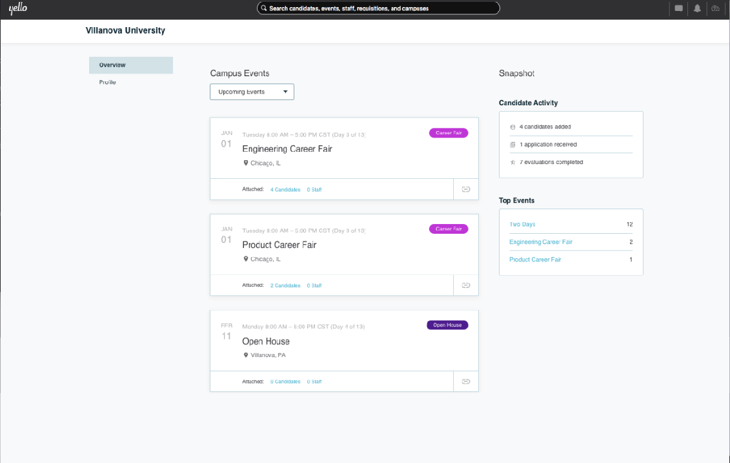Open the 0 Candidates link for Open House

tap(285, 382)
